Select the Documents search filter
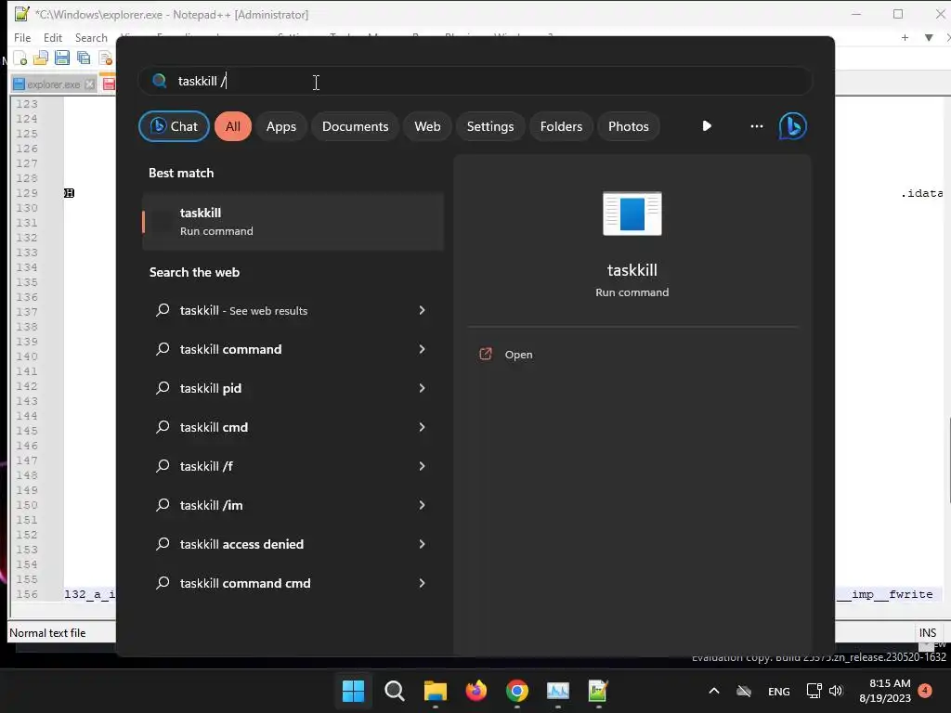This screenshot has height=713, width=951. coord(356,126)
